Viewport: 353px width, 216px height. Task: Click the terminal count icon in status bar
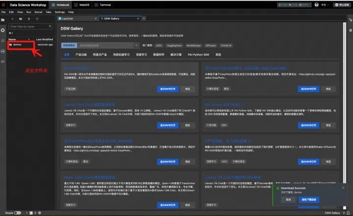click(31, 213)
